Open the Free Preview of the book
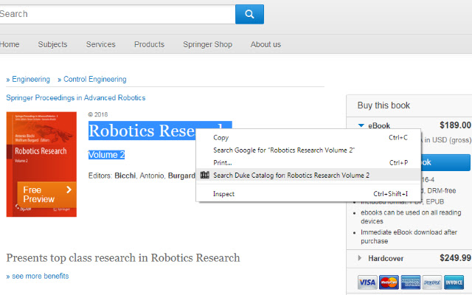The width and height of the screenshot is (472, 295). pos(46,195)
